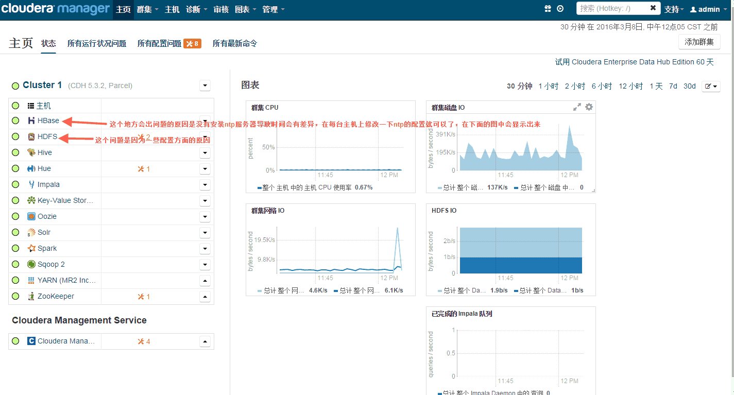The image size is (734, 395).
Task: Open the parcels gift icon in header
Action: coord(548,9)
